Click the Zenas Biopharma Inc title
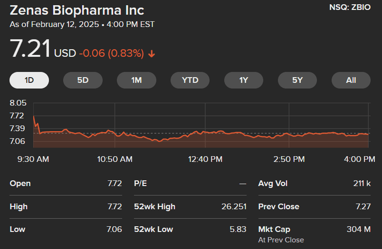This screenshot has height=249, width=382. coord(77,10)
